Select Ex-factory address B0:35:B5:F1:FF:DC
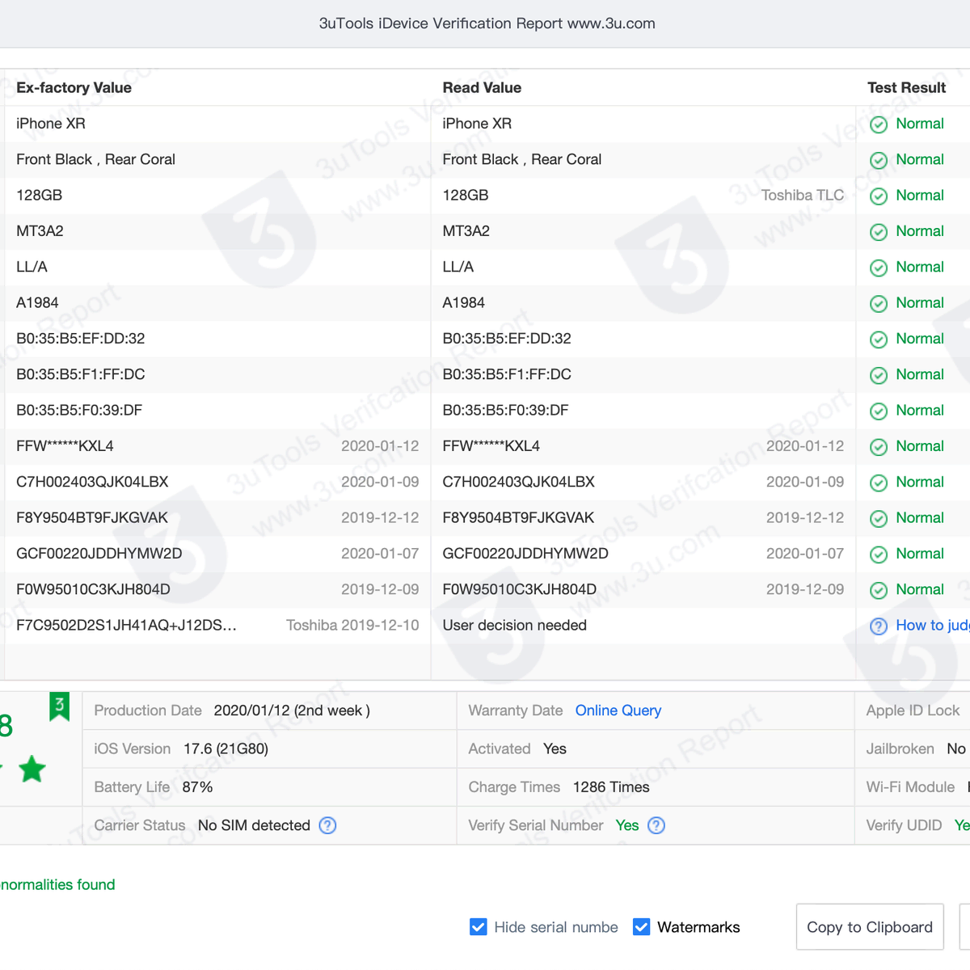 pyautogui.click(x=81, y=374)
